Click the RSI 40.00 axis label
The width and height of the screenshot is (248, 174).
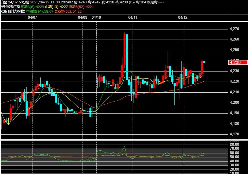(234, 161)
